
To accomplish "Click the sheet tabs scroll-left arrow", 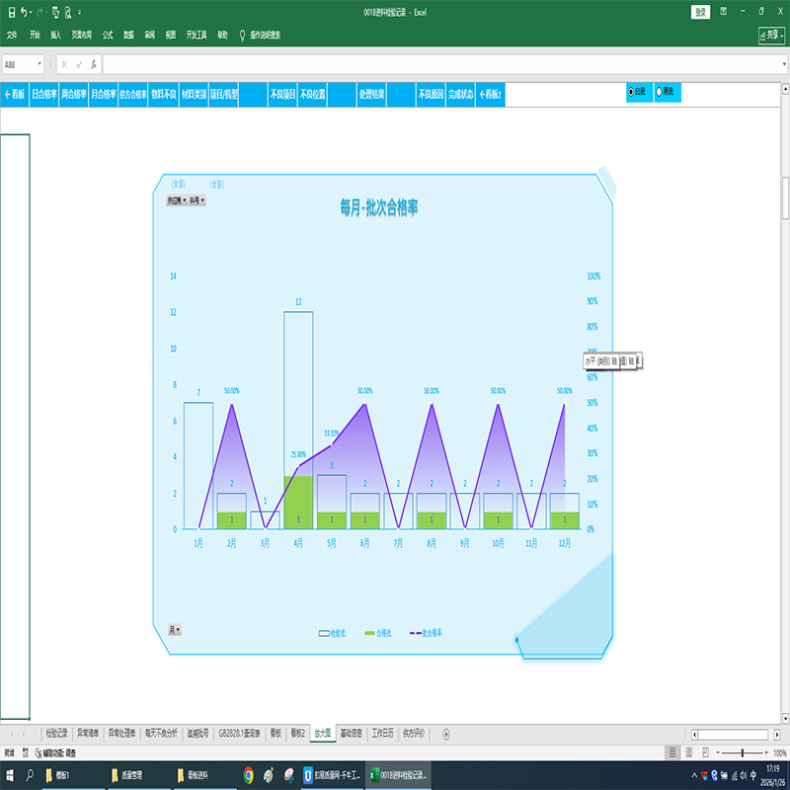I will point(12,734).
